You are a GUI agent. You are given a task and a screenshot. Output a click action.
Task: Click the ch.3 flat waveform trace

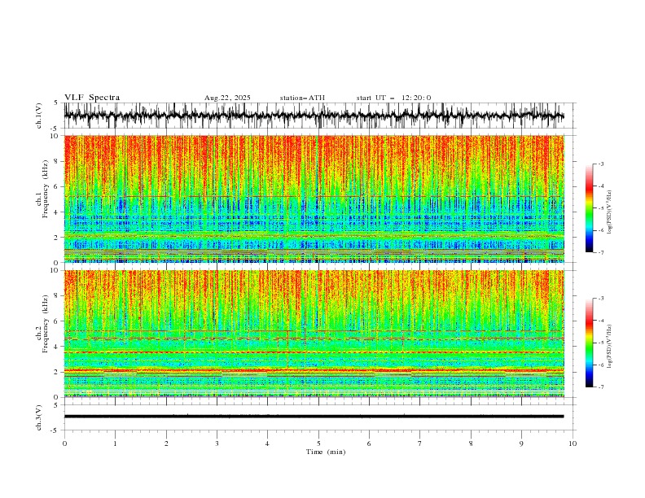tap(314, 417)
